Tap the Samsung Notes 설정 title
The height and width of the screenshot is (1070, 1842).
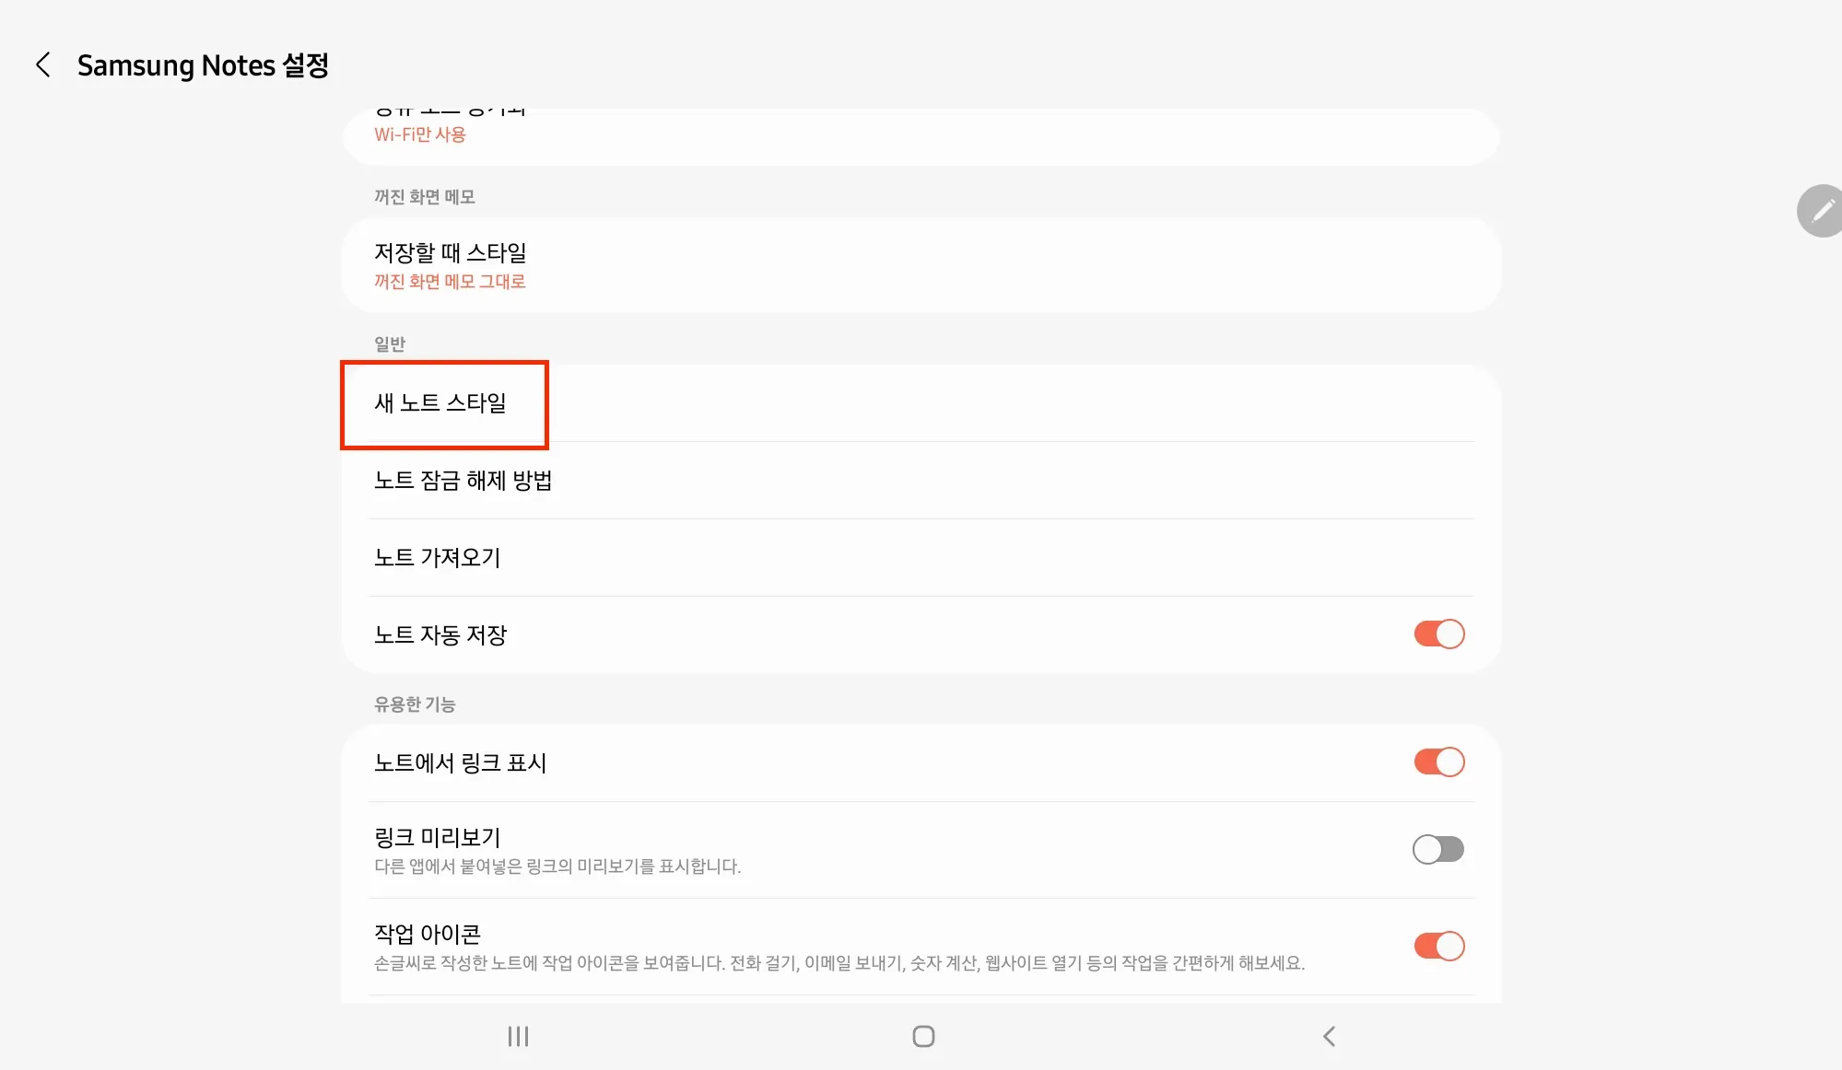tap(203, 65)
